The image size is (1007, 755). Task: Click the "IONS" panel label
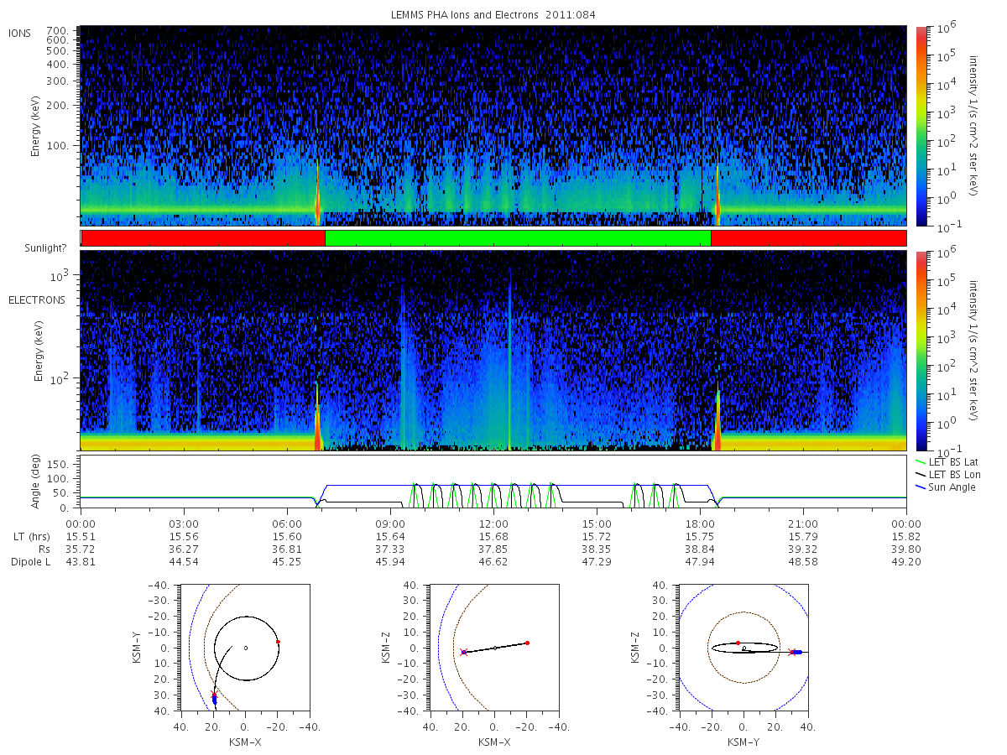pos(20,33)
